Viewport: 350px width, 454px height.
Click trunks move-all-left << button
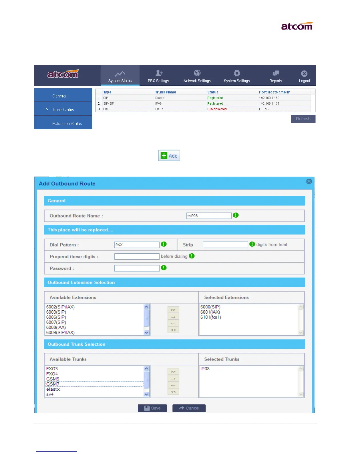(173, 392)
